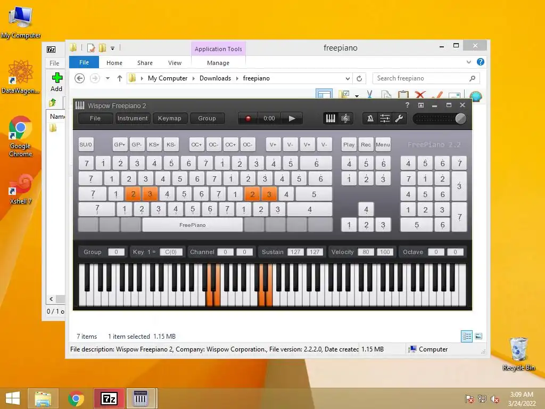This screenshot has height=409, width=545.
Task: Open the blue File tab in Explorer
Action: [84, 63]
